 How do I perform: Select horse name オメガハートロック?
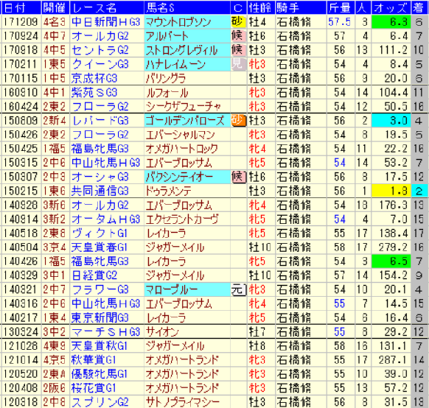181,149
